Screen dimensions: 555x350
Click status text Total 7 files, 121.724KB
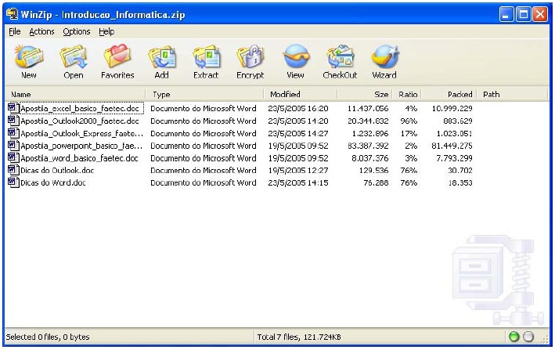pyautogui.click(x=299, y=337)
